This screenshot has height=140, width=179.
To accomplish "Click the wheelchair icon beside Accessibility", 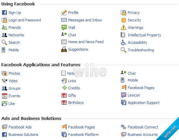I will 124,42.
